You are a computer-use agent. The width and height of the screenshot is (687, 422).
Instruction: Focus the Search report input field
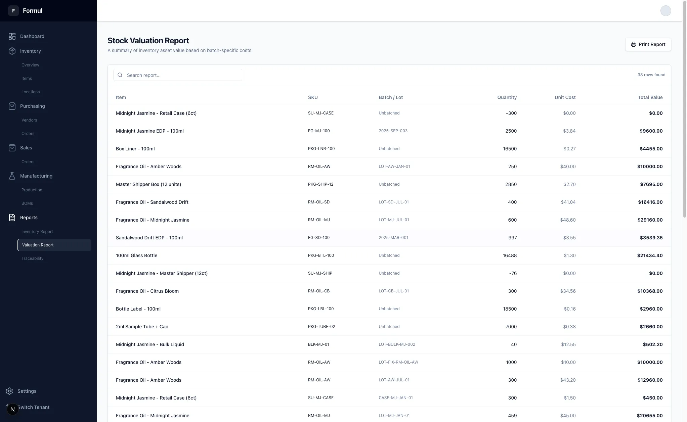click(x=181, y=75)
